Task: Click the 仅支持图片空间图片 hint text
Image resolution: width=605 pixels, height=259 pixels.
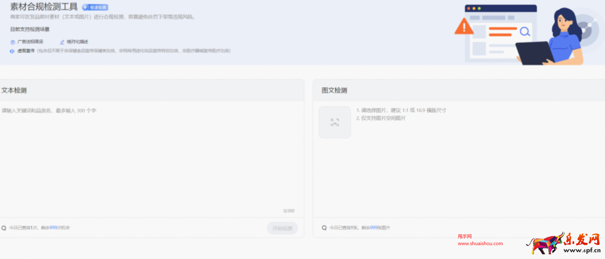Action: pos(381,118)
